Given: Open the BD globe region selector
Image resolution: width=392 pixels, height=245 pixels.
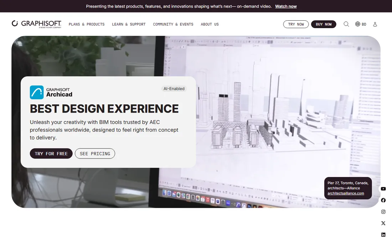Looking at the screenshot, I should [361, 24].
